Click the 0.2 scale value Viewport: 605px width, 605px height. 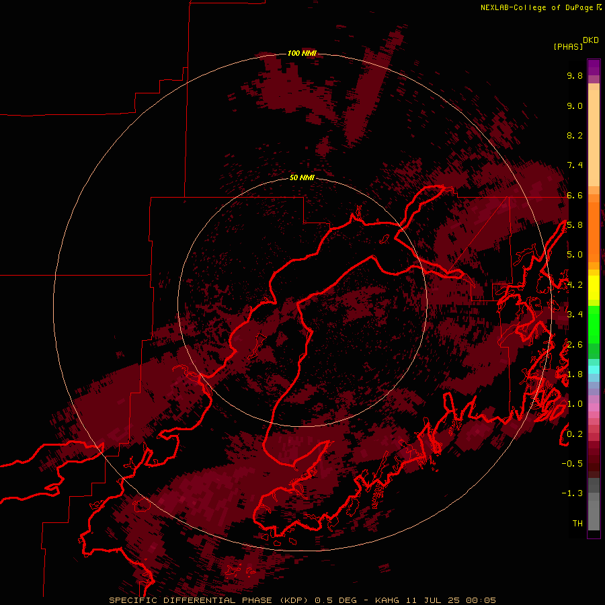[x=575, y=434]
